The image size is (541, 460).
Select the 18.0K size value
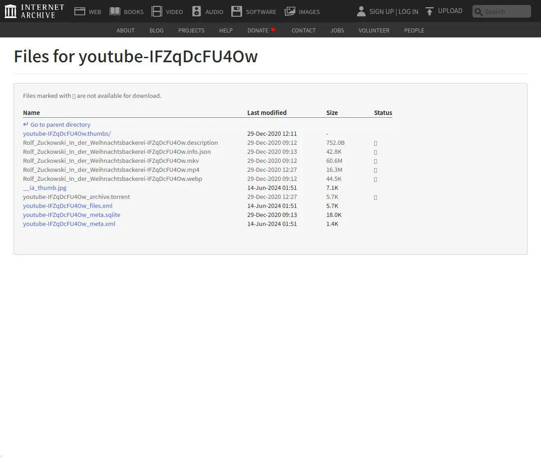coord(334,215)
